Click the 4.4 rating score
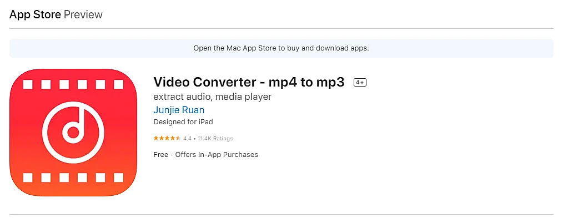The image size is (568, 223). (x=187, y=138)
